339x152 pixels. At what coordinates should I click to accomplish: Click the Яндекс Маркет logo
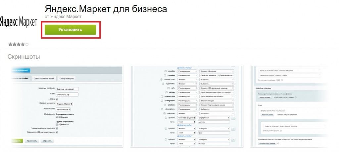point(19,22)
